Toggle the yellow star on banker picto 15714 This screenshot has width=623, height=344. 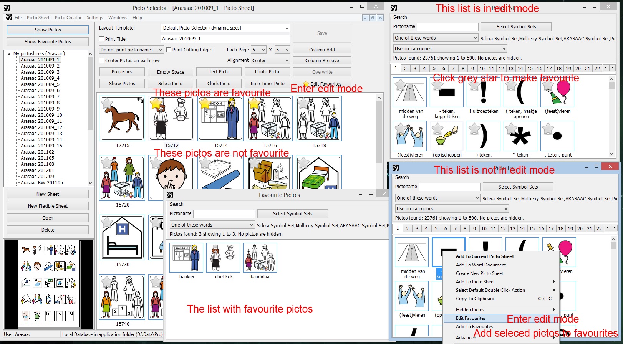coord(205,103)
